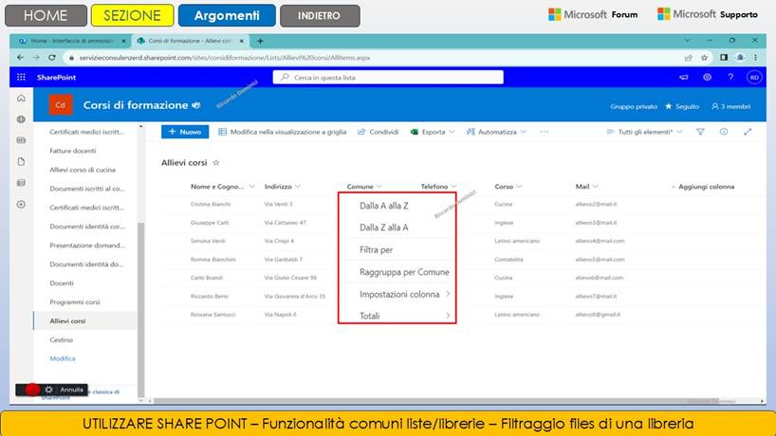Click the yellow SEZIONE button

coord(132,15)
